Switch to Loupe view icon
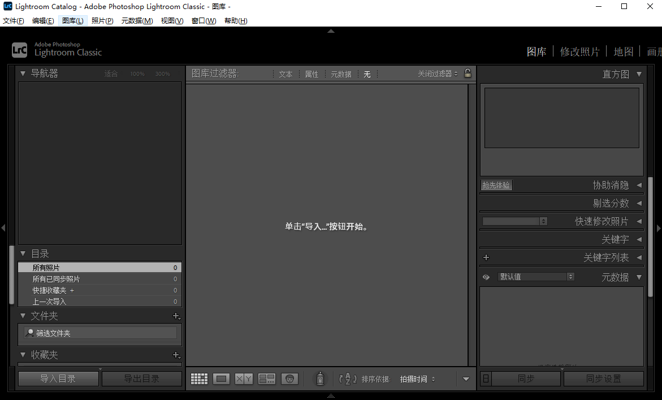Screen dimensions: 662x400 click(x=222, y=379)
